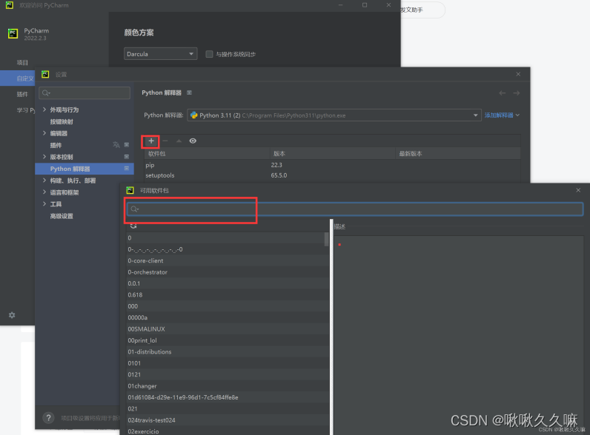Click the project-level icon on selected Python 解释器 row

point(127,169)
